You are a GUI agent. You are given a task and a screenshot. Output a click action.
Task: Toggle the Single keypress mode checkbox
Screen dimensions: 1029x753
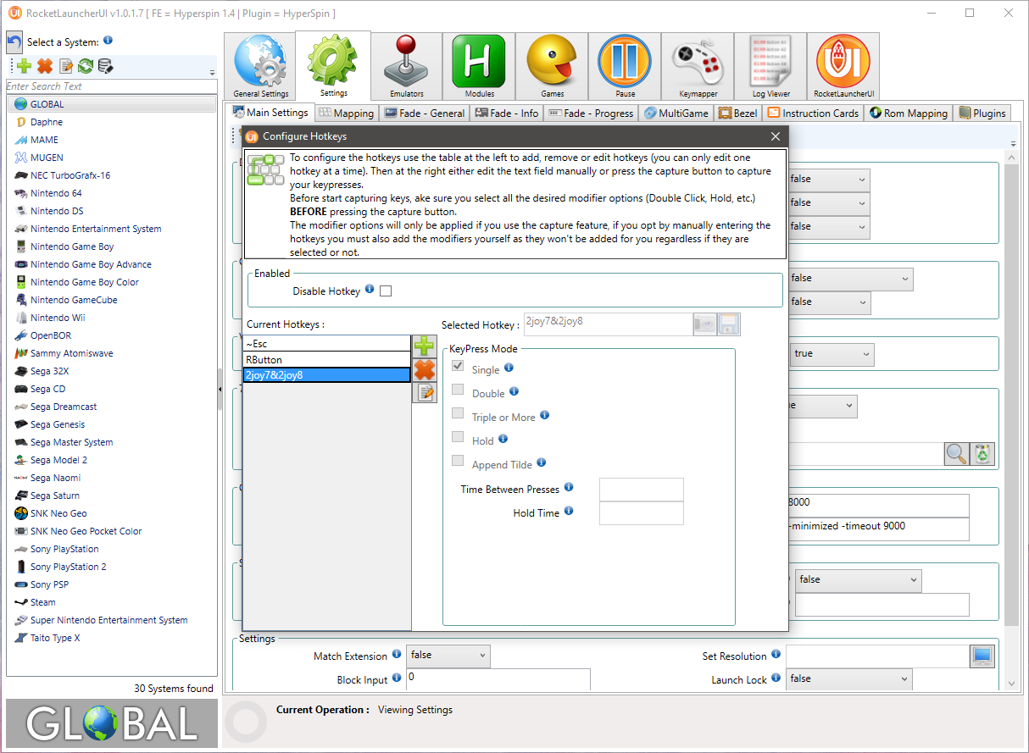coord(458,367)
